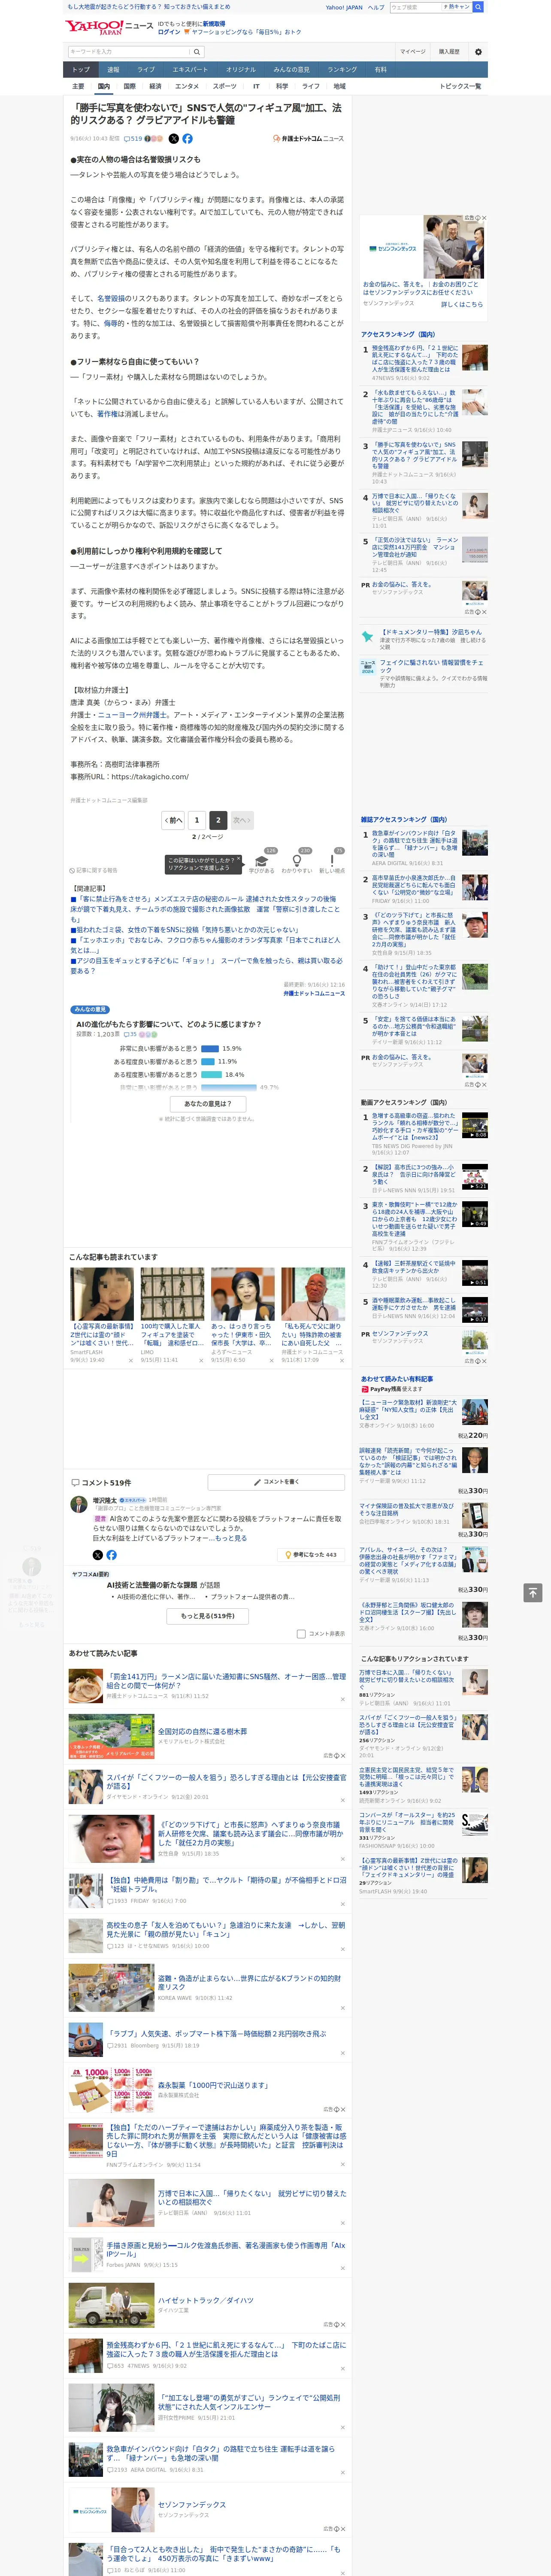Click ある程度悪い影響があると思う poll bar
The width and height of the screenshot is (551, 2576).
(211, 1075)
